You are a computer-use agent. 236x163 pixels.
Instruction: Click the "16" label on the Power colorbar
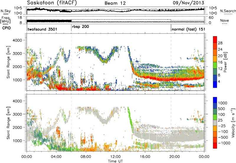(x=220, y=62)
